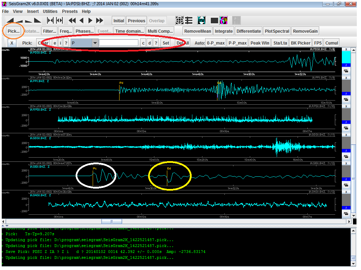Click the pick label input field

[x=118, y=42]
